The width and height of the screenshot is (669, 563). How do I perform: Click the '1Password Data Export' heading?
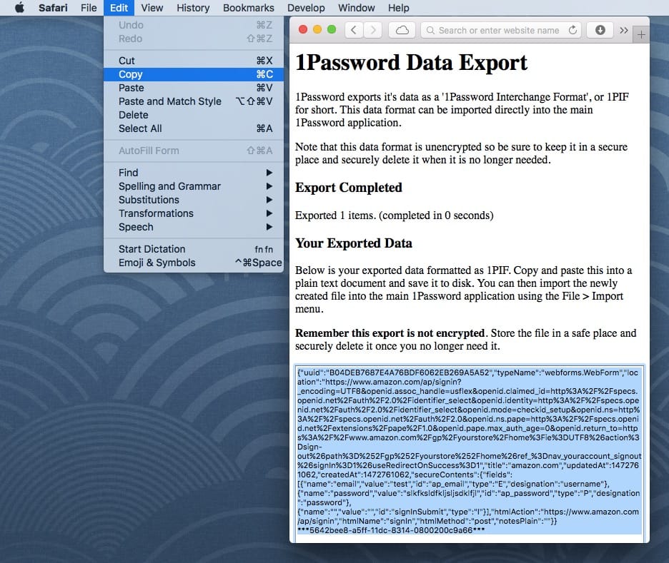click(411, 63)
